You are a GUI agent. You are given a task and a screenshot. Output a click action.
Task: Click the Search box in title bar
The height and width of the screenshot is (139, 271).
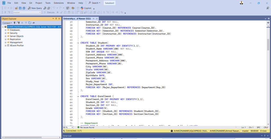[x=94, y=3]
